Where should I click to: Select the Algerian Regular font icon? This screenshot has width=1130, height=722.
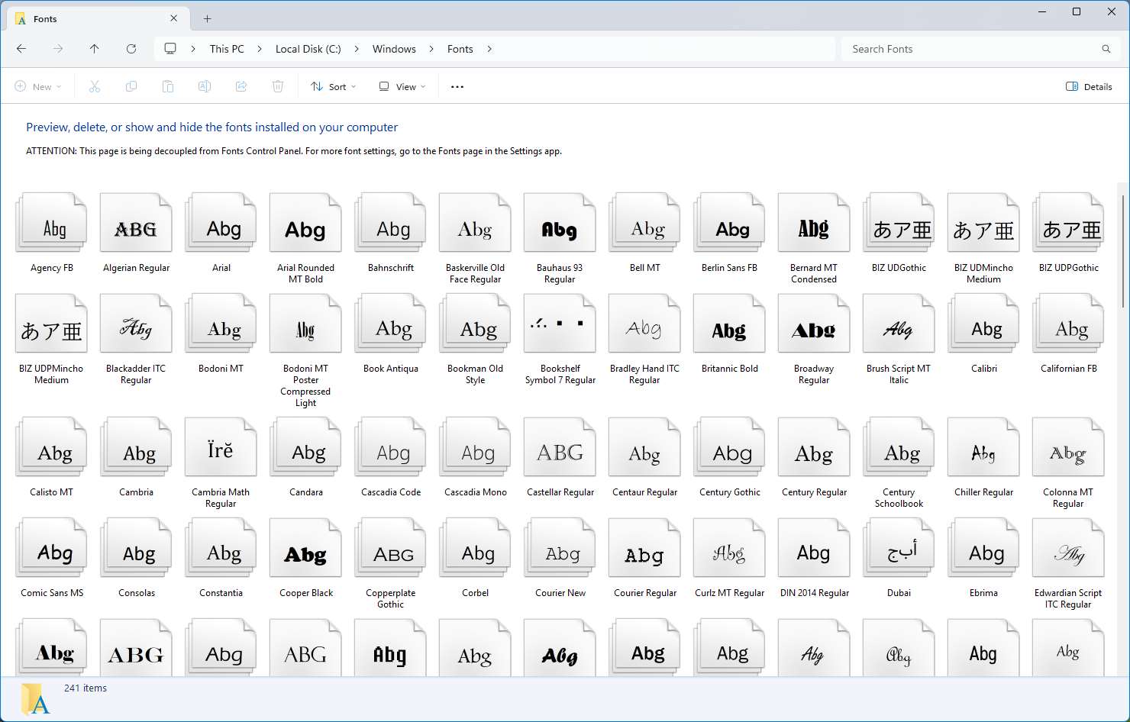(137, 222)
